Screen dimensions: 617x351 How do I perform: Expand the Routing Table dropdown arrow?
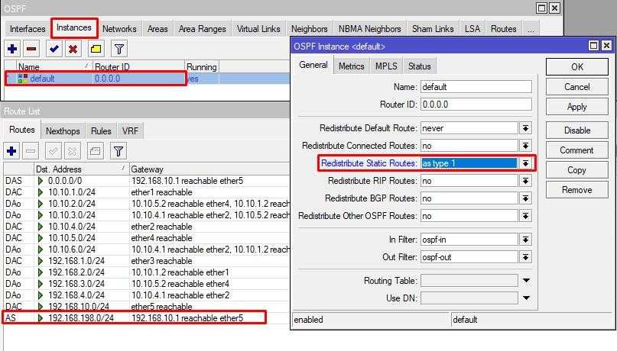point(525,281)
